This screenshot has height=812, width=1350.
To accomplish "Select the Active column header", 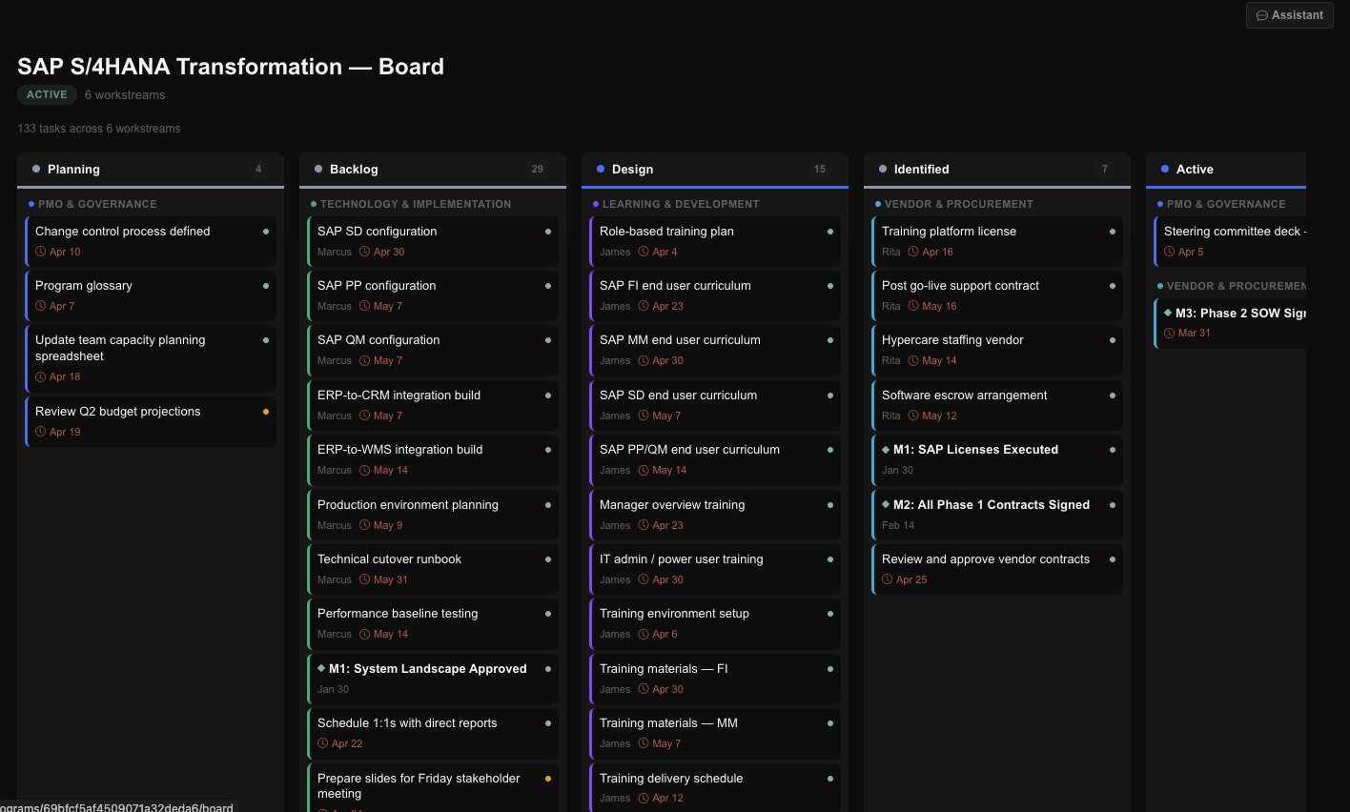I will pos(1226,169).
